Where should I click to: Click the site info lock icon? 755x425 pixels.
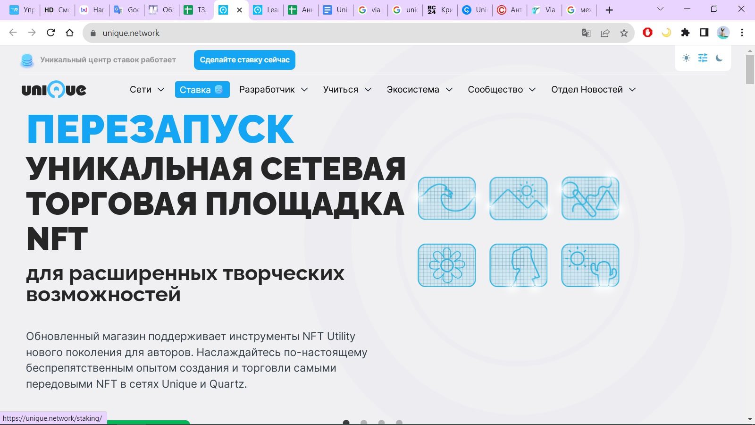[93, 33]
